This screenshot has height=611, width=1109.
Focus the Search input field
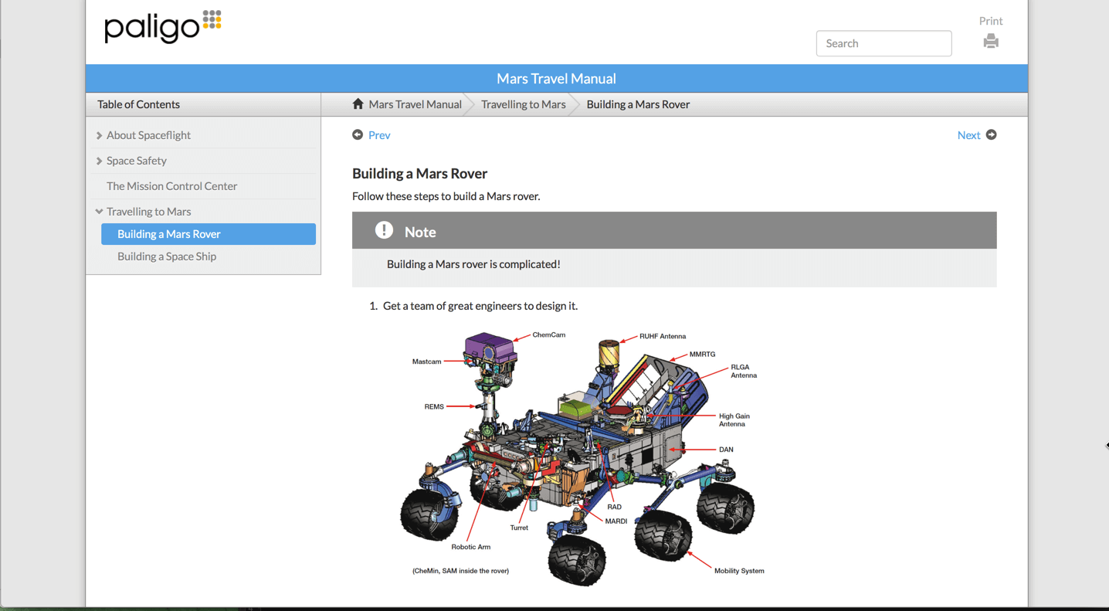pyautogui.click(x=883, y=43)
